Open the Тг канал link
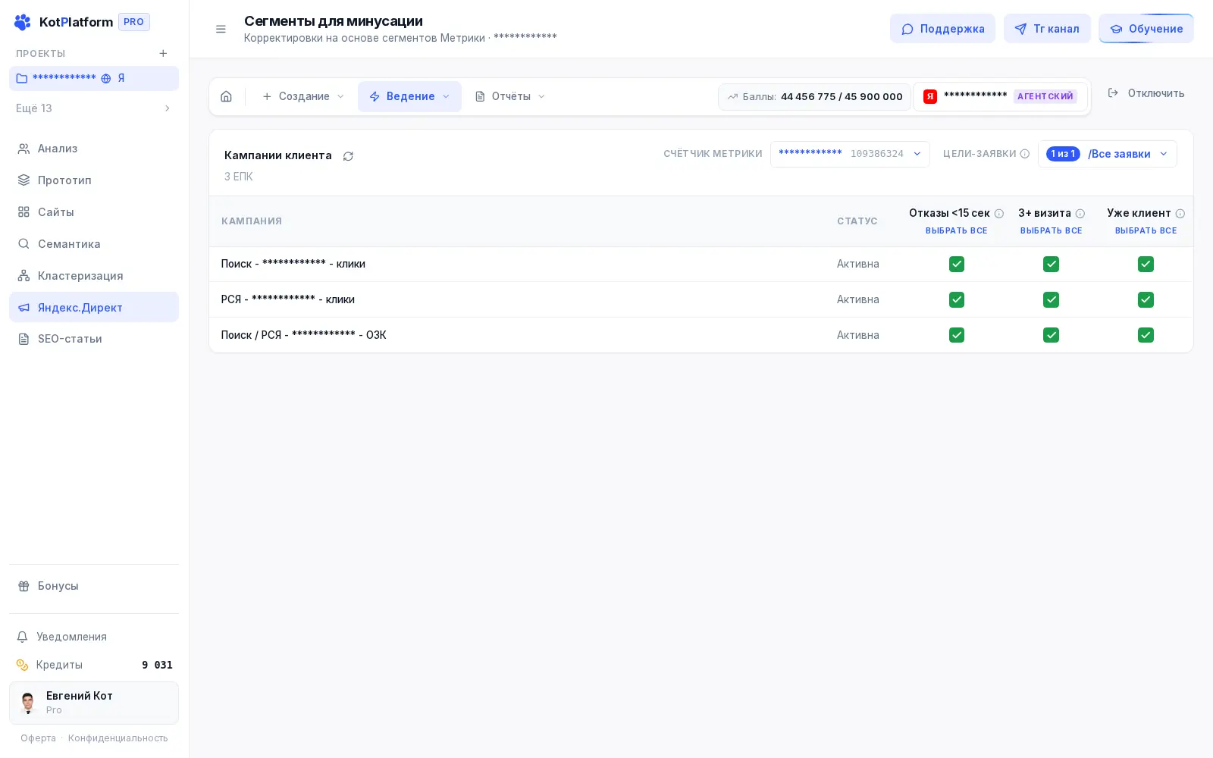The image size is (1213, 758). point(1047,29)
